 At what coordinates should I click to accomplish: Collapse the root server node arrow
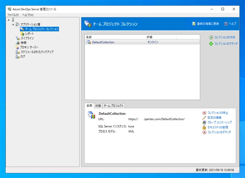[x=9, y=20]
